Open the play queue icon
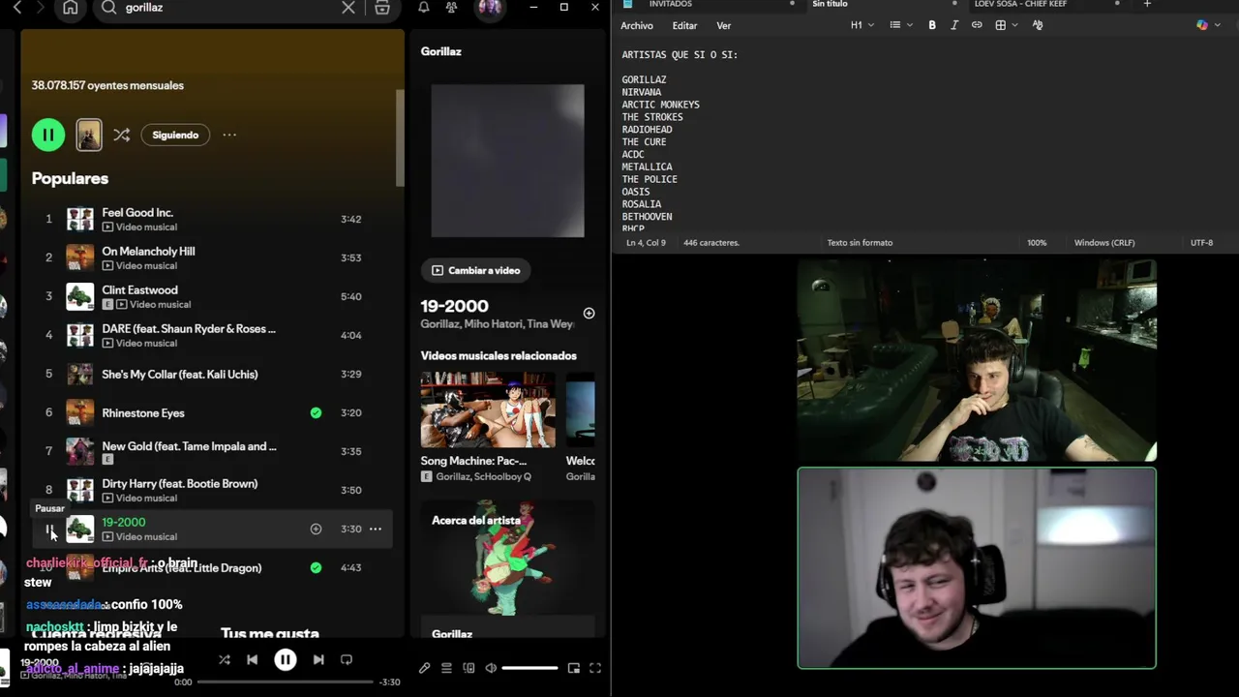The width and height of the screenshot is (1239, 697). [x=446, y=668]
